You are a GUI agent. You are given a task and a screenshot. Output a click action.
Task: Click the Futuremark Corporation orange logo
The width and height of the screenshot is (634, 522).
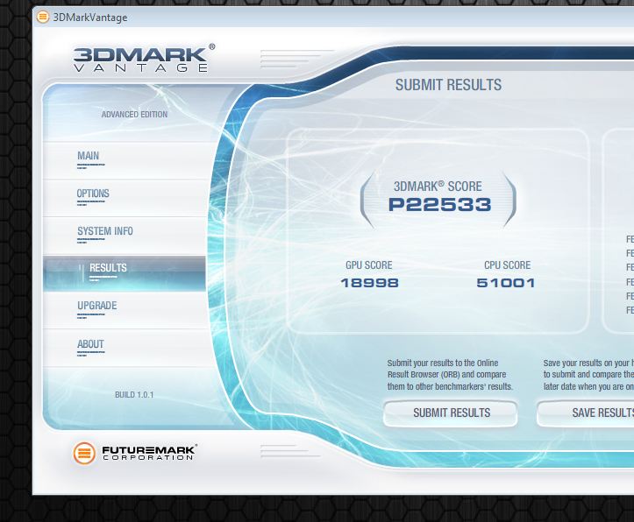pyautogui.click(x=84, y=453)
